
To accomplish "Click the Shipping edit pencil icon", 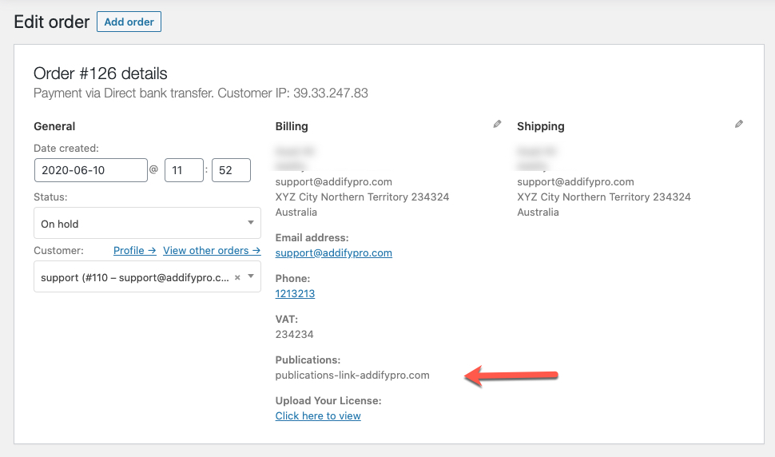I will 739,125.
